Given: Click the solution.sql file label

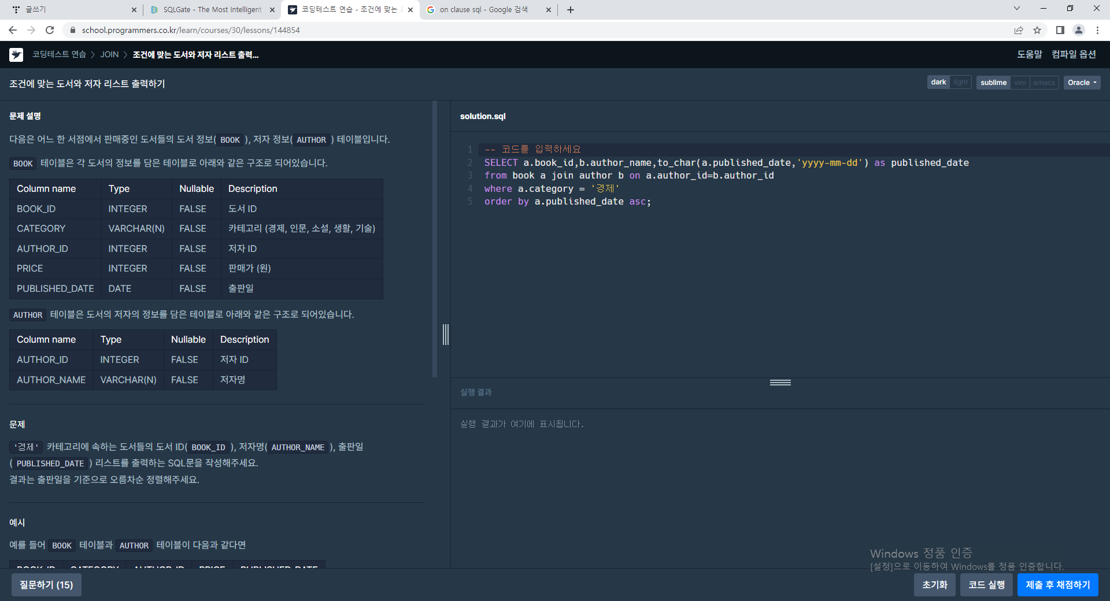Looking at the screenshot, I should pyautogui.click(x=483, y=116).
